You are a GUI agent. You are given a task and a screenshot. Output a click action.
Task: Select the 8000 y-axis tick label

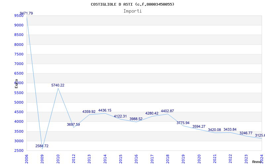[x=19, y=45]
